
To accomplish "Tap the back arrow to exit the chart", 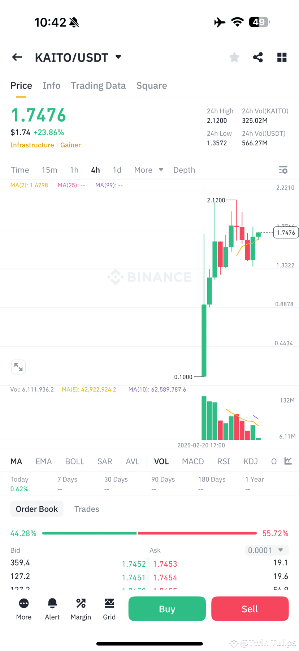I will pos(17,57).
